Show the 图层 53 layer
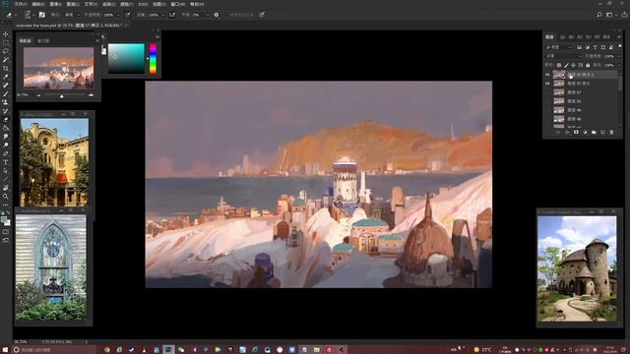Screen dimensions: 630x354 click(547, 101)
